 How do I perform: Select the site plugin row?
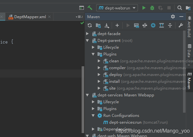135,88
